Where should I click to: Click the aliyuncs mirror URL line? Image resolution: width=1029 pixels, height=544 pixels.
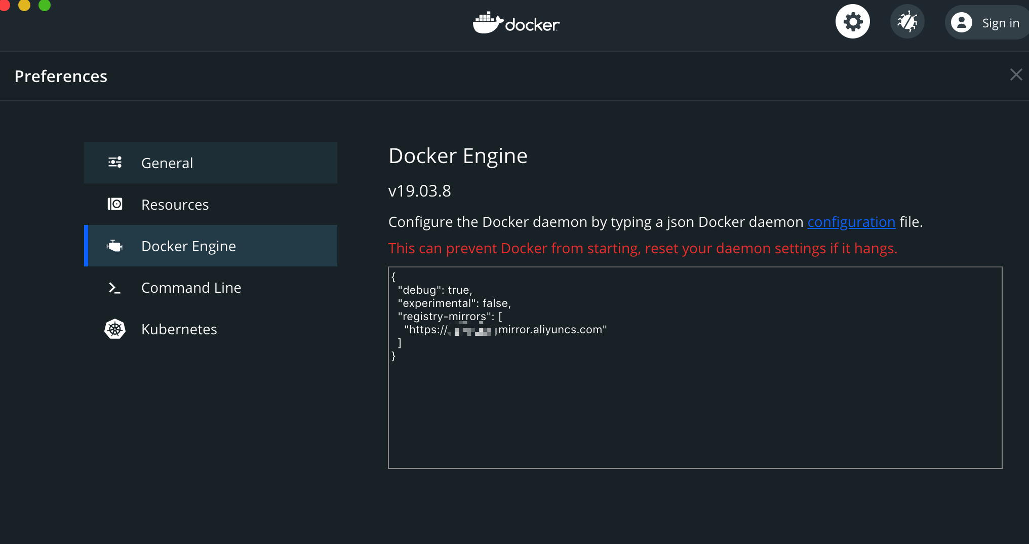coord(505,330)
